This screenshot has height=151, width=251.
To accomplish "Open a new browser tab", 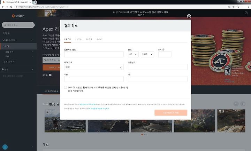I will 35,2.
